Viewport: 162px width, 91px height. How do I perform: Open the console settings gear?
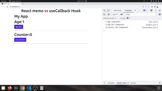(160, 14)
